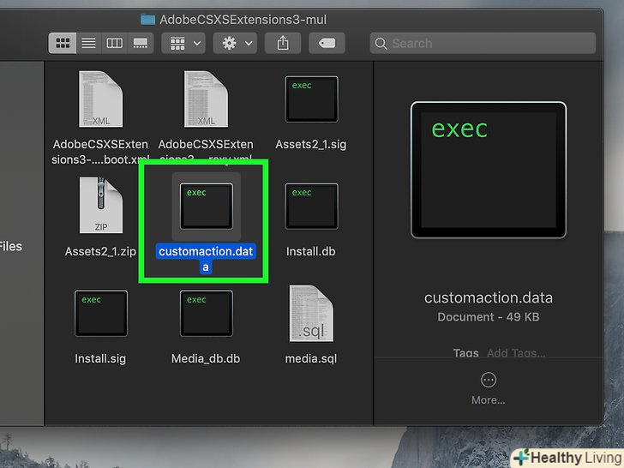Click the media.sql file name
Screen dimensions: 624x468
point(311,358)
